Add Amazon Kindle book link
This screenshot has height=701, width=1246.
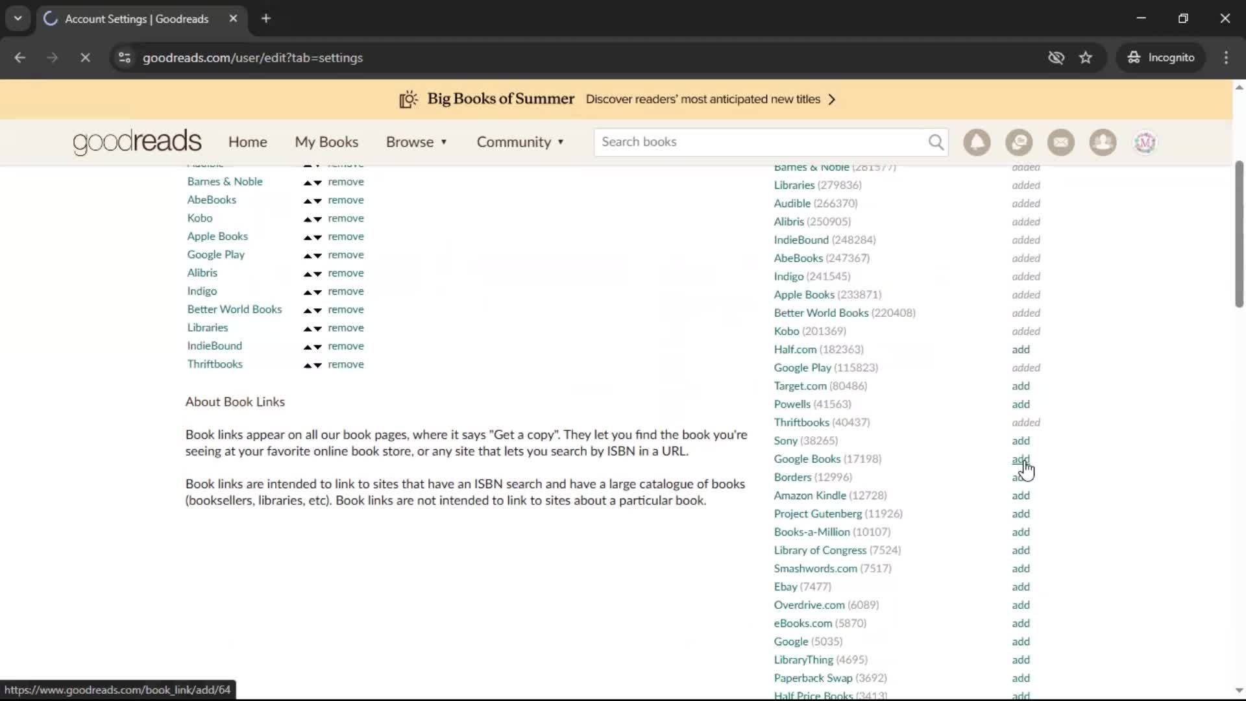(1021, 496)
